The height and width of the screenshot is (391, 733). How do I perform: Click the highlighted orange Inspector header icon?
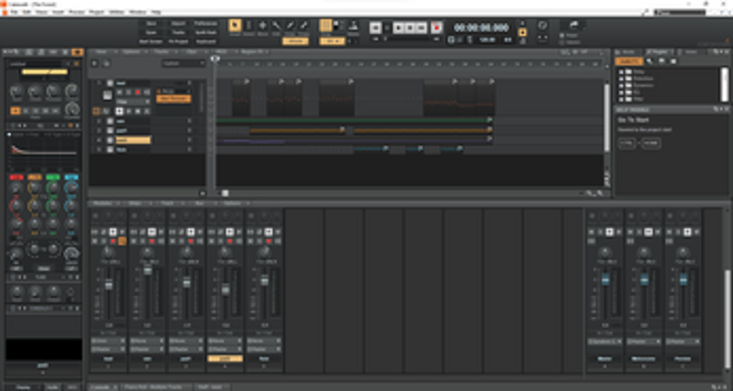pyautogui.click(x=77, y=52)
